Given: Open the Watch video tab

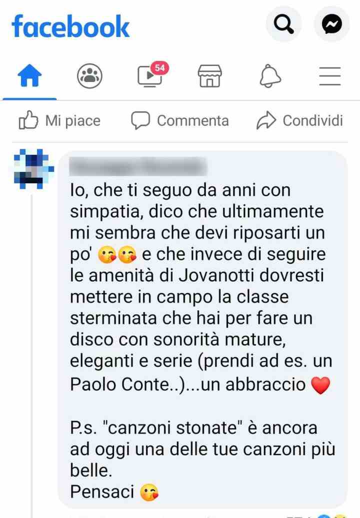Looking at the screenshot, I should point(149,76).
